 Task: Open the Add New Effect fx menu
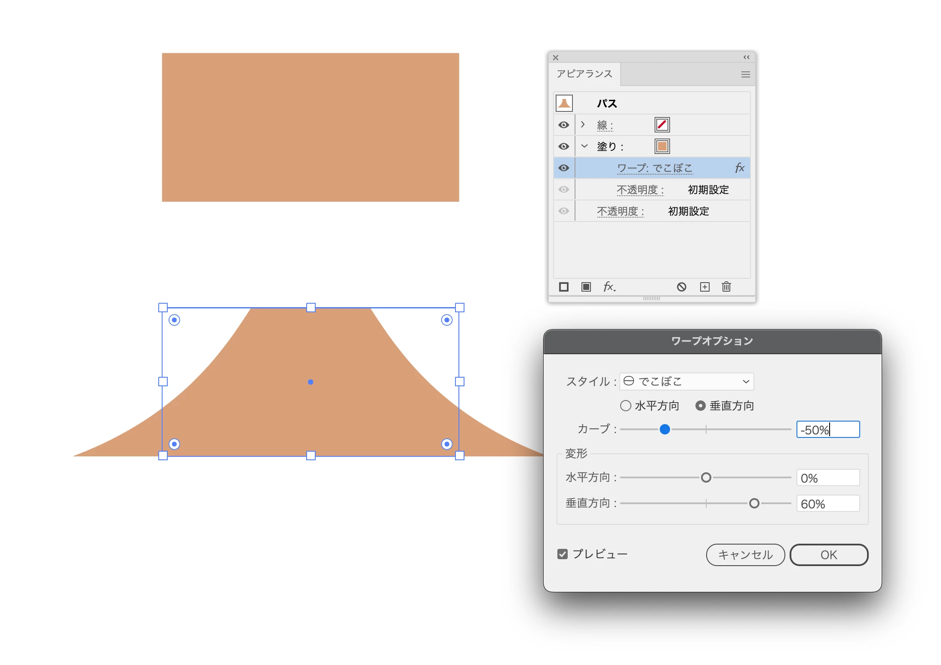(609, 287)
